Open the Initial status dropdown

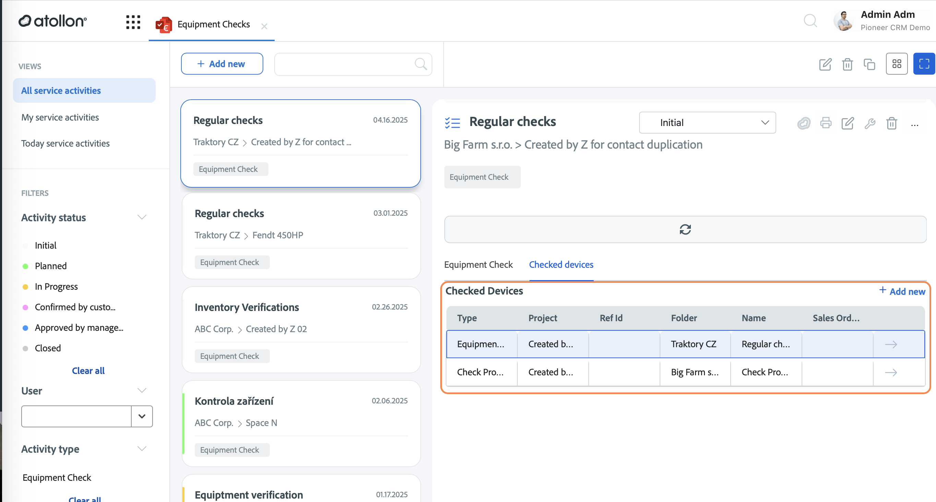tap(707, 123)
